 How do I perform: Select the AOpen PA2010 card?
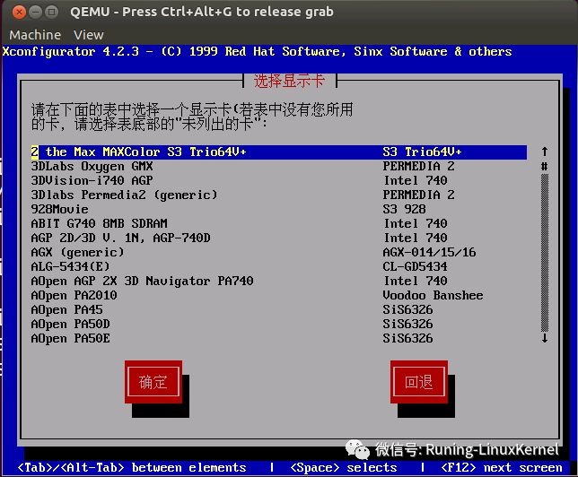point(278,295)
